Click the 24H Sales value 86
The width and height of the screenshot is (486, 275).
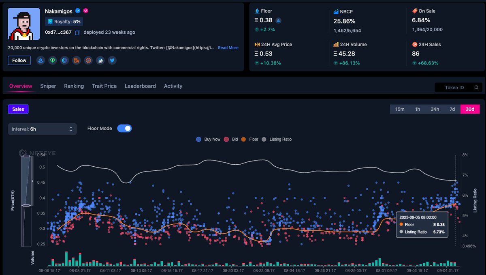point(416,54)
